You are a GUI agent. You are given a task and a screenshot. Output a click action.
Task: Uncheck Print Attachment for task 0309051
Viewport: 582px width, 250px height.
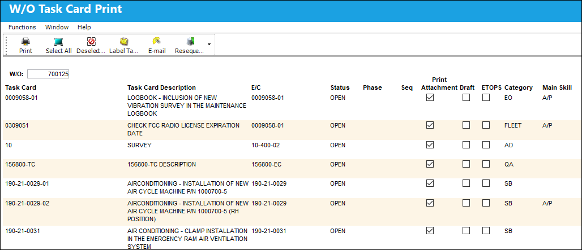(430, 125)
